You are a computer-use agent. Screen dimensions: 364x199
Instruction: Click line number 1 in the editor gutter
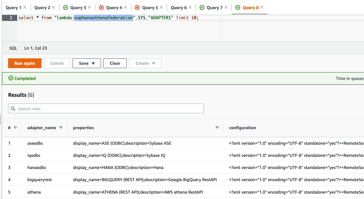(11, 18)
